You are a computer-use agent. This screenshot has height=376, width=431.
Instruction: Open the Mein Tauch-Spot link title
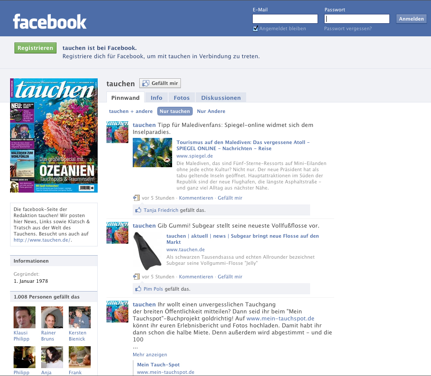click(x=158, y=365)
